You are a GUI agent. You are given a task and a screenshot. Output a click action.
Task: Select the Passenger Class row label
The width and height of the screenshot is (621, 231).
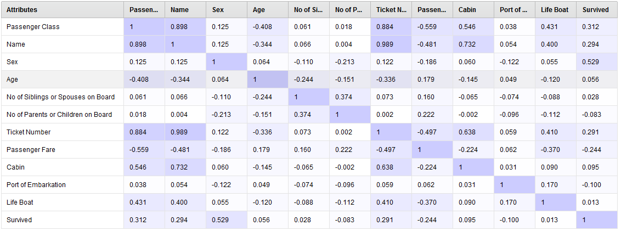click(33, 27)
